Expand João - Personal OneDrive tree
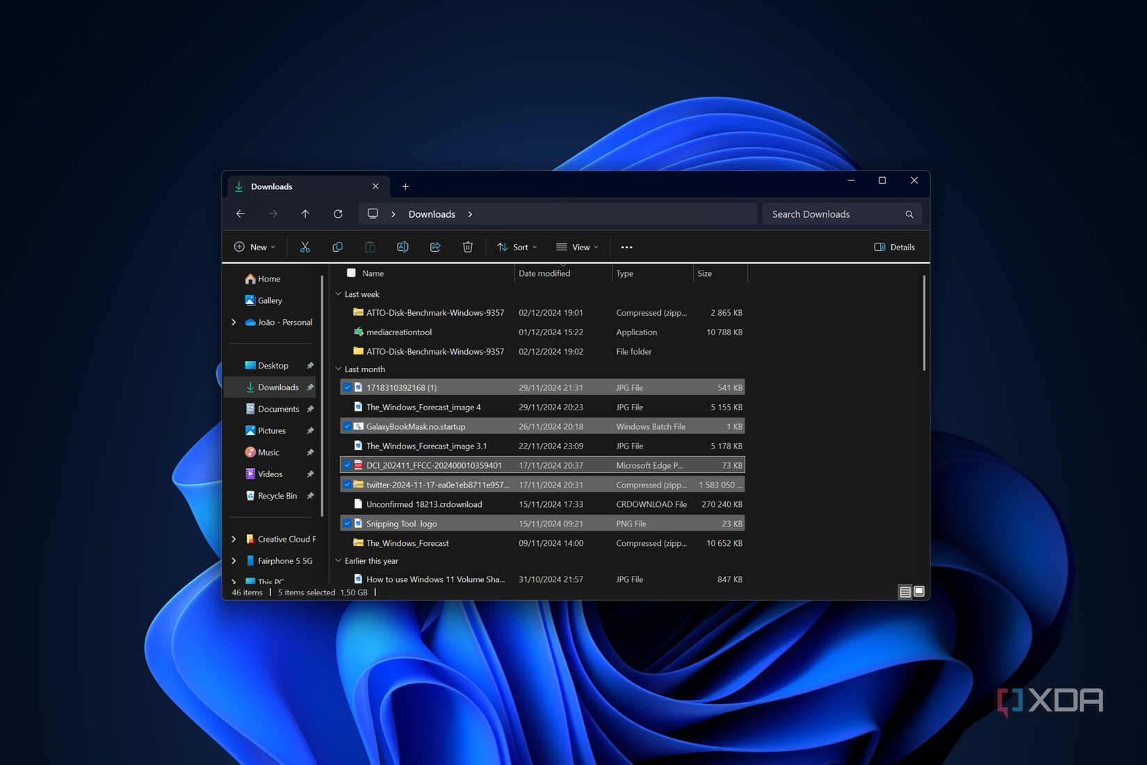The width and height of the screenshot is (1147, 765). coord(234,322)
